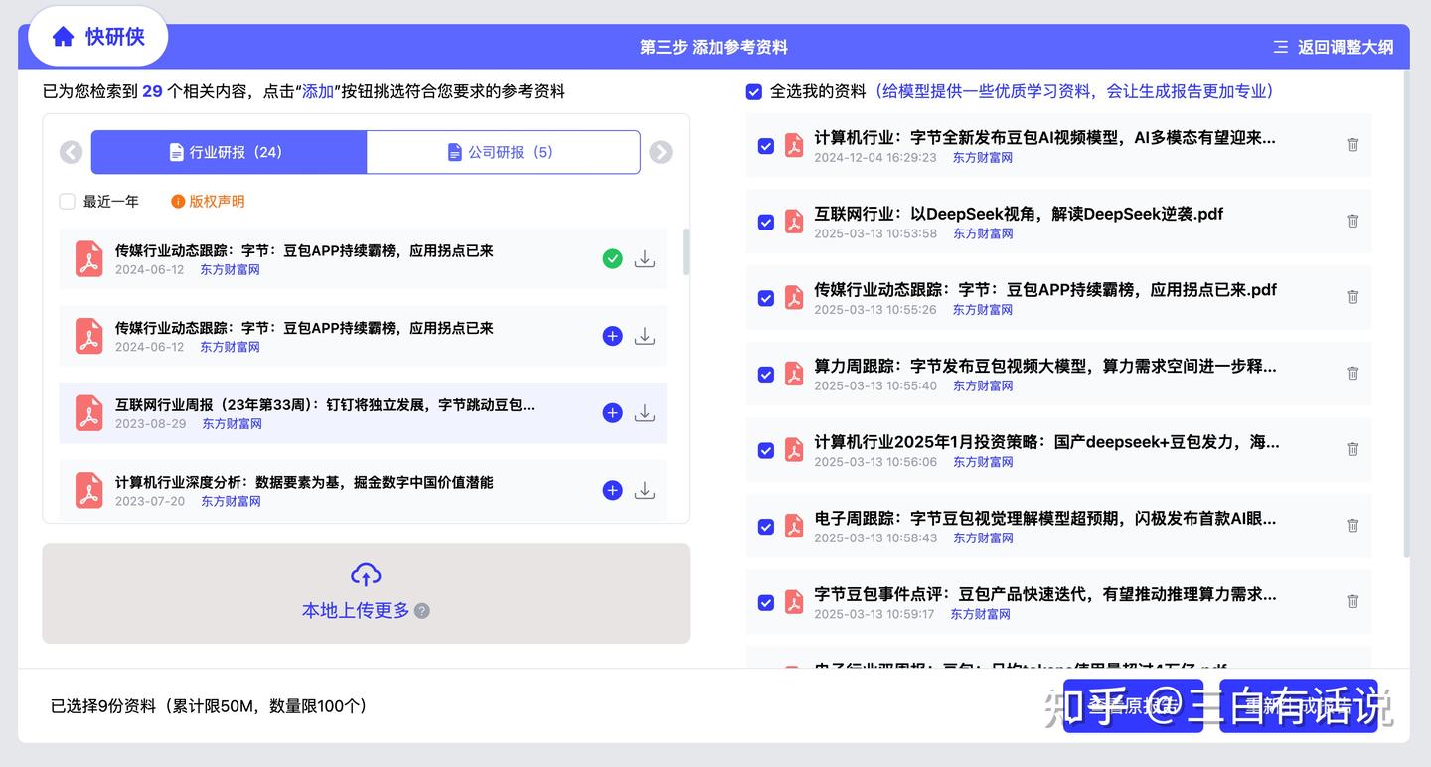
Task: Click the 快研侠 home logo
Action: coord(97,37)
